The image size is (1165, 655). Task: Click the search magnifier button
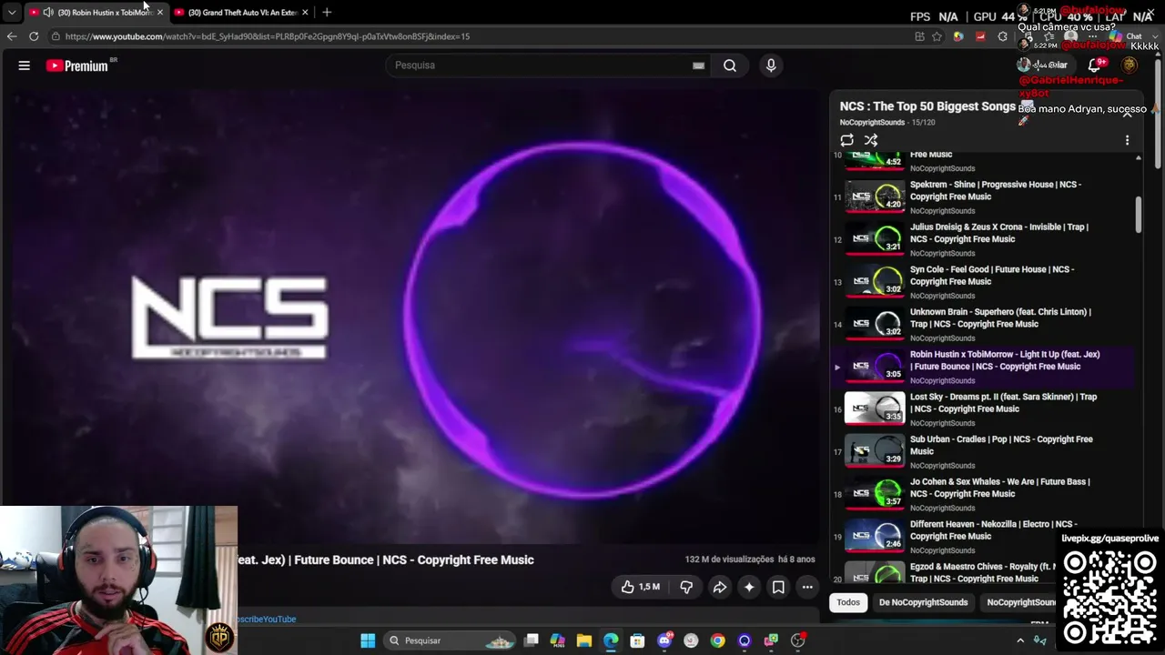[x=730, y=65]
